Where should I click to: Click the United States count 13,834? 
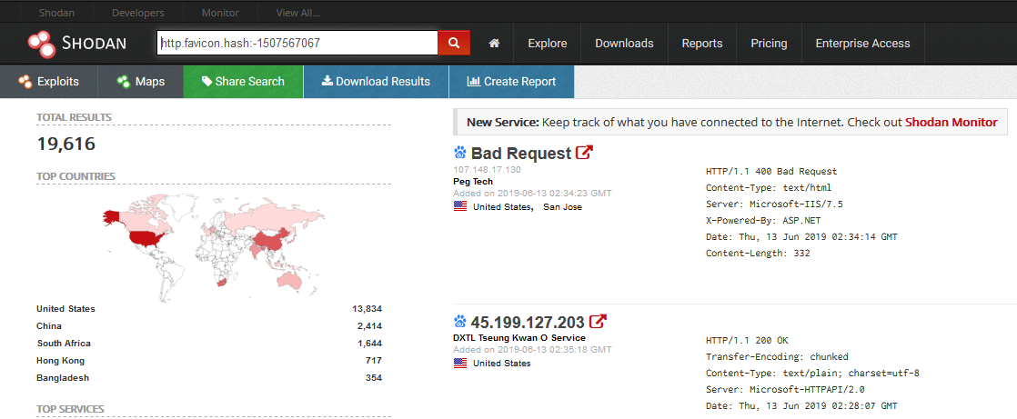[x=368, y=309]
